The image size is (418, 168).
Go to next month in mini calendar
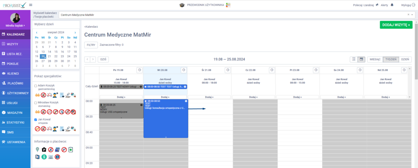click(75, 32)
